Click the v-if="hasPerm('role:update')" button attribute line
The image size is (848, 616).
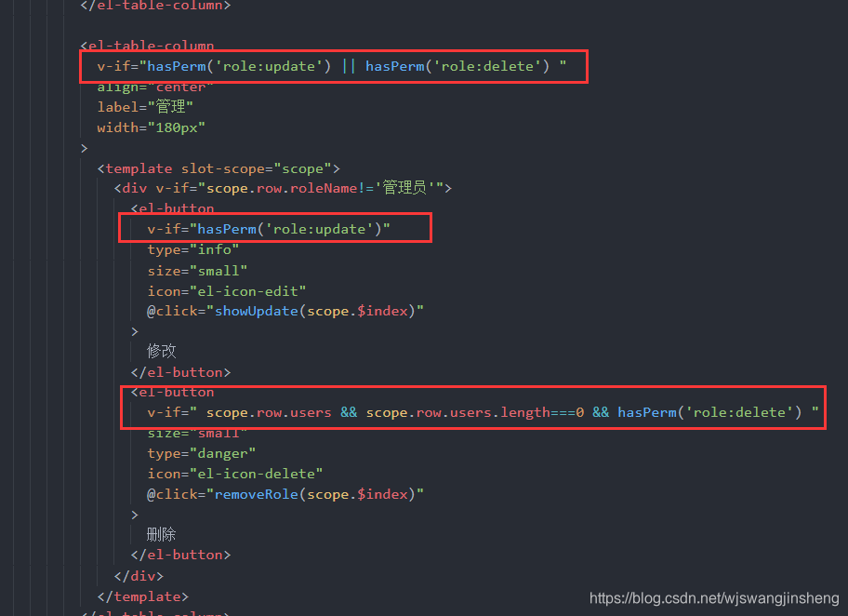269,229
